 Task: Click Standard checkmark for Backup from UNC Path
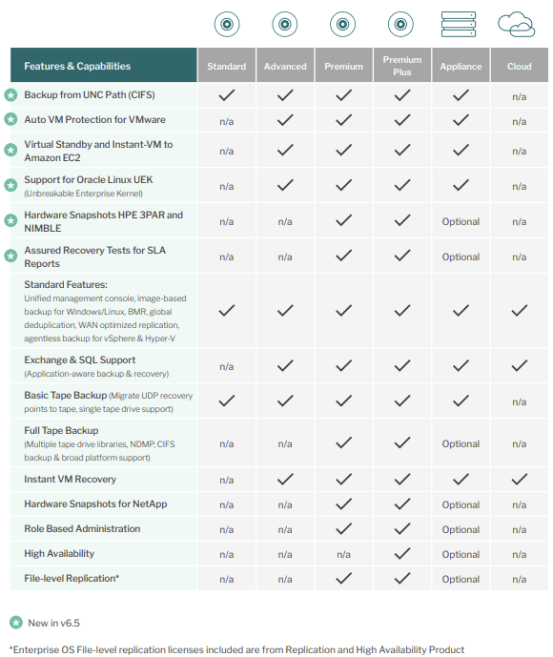(x=227, y=95)
